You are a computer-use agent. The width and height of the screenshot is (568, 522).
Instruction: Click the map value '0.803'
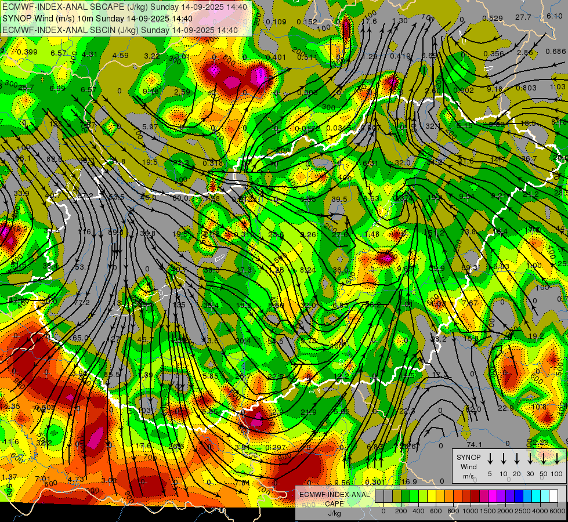coord(526,88)
